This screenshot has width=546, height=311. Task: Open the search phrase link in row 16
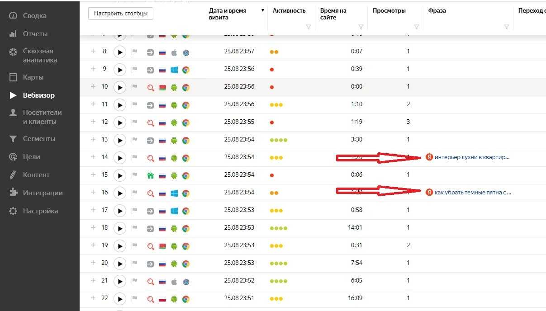473,193
